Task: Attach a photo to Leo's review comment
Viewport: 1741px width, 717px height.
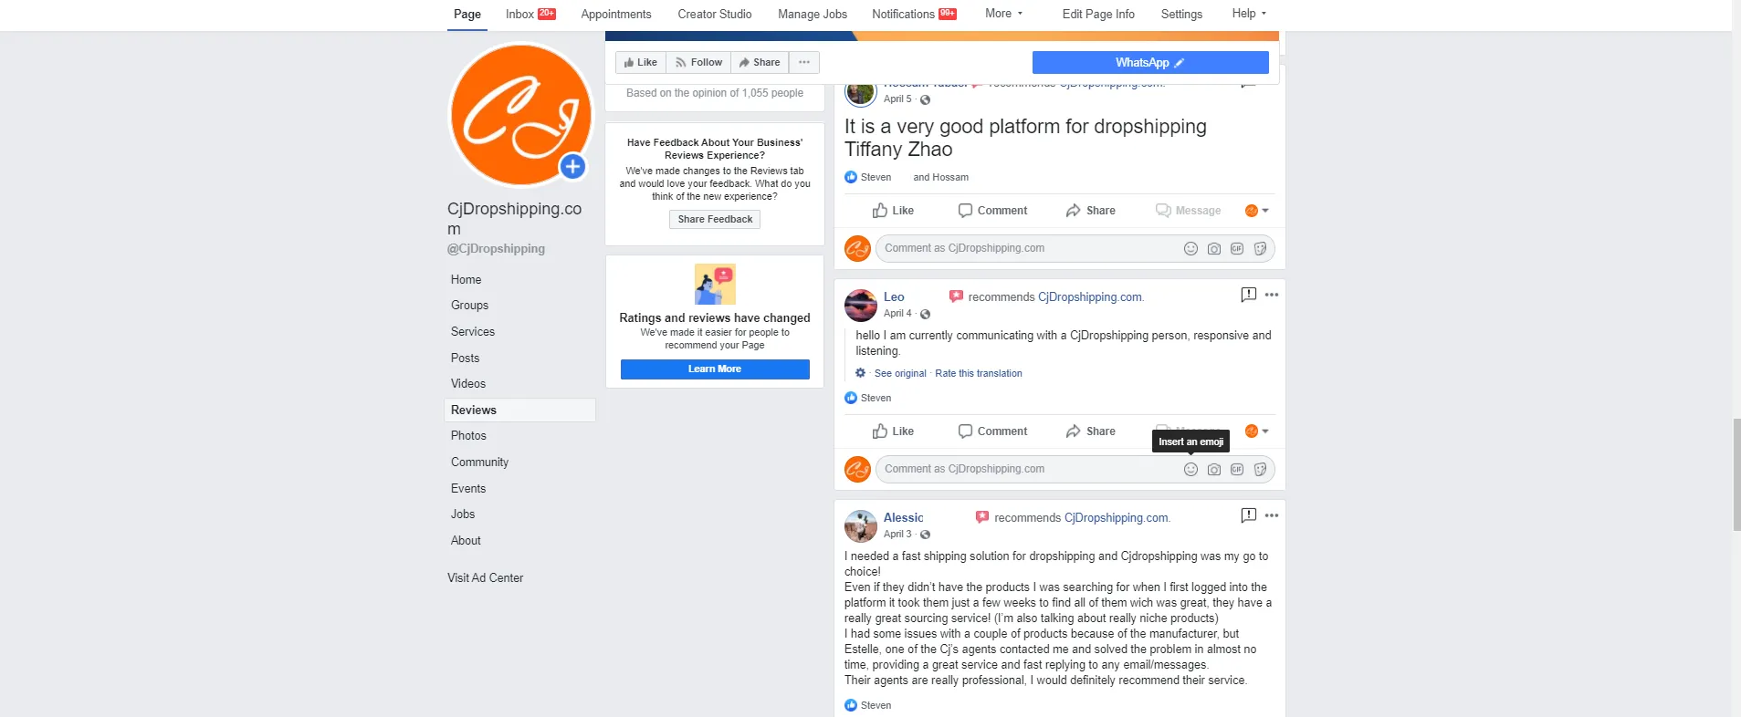Action: [1214, 469]
